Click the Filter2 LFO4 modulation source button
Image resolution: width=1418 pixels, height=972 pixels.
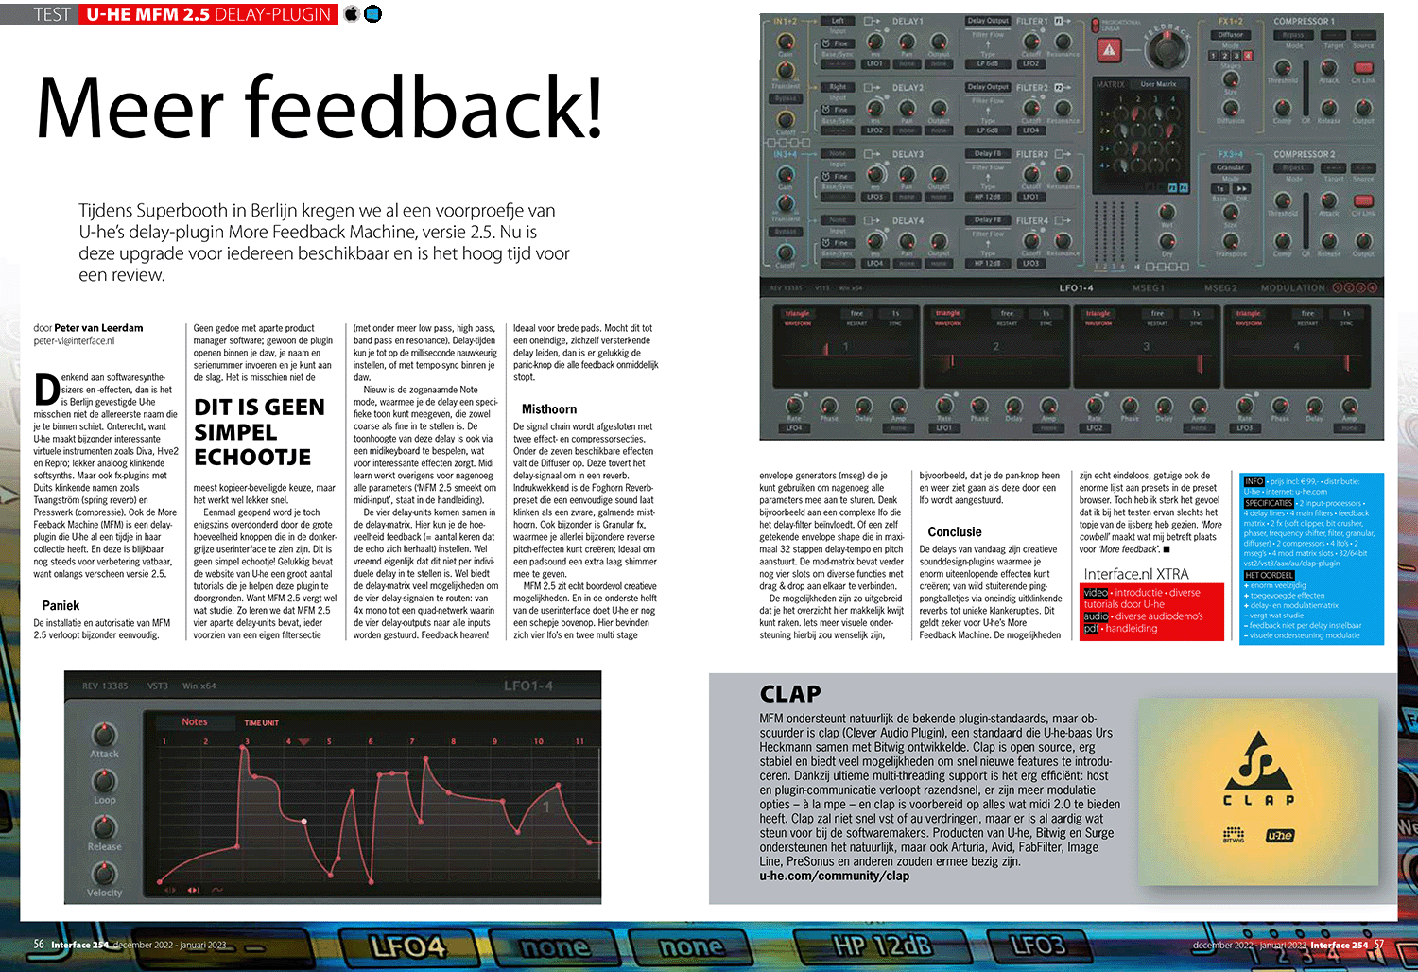(x=1031, y=130)
